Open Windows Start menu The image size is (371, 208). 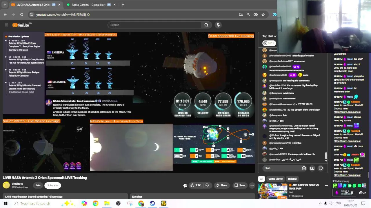5,203
